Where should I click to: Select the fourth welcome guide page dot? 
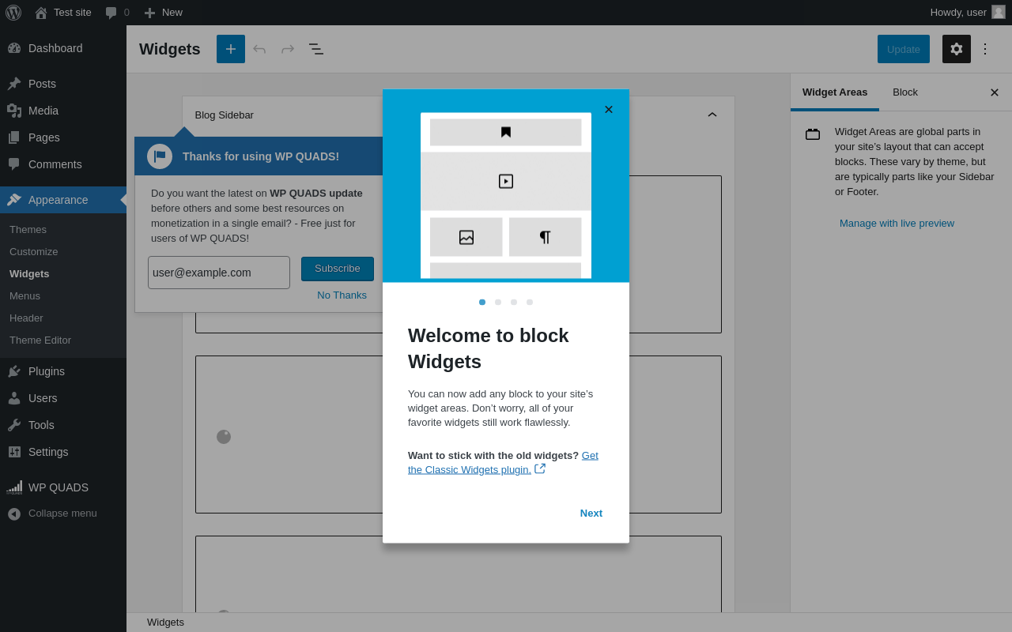click(530, 302)
